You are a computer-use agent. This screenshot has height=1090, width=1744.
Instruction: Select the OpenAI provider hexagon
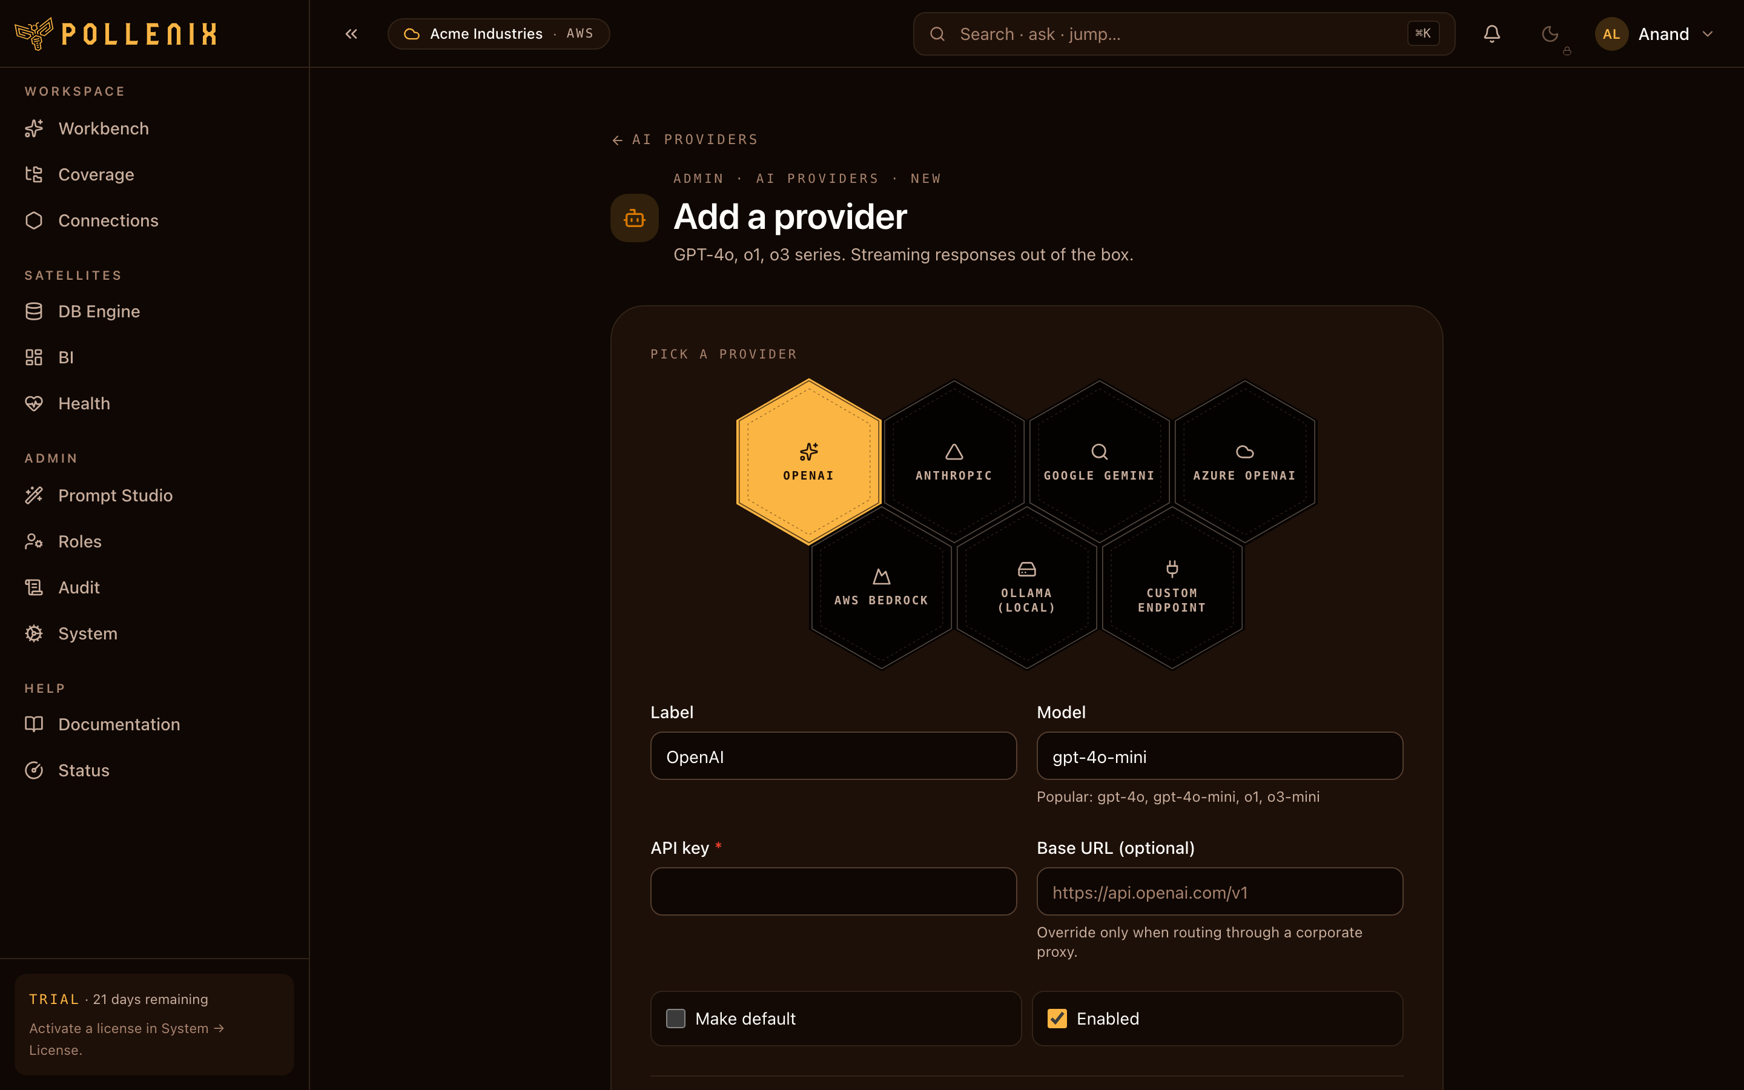tap(808, 461)
